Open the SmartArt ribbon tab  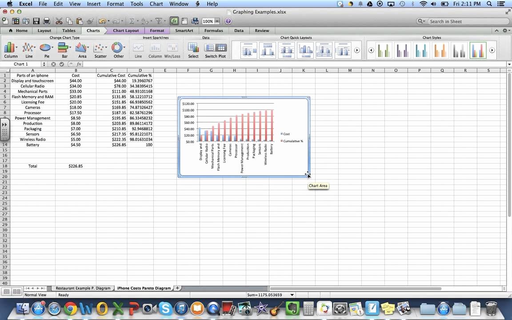[x=184, y=30]
